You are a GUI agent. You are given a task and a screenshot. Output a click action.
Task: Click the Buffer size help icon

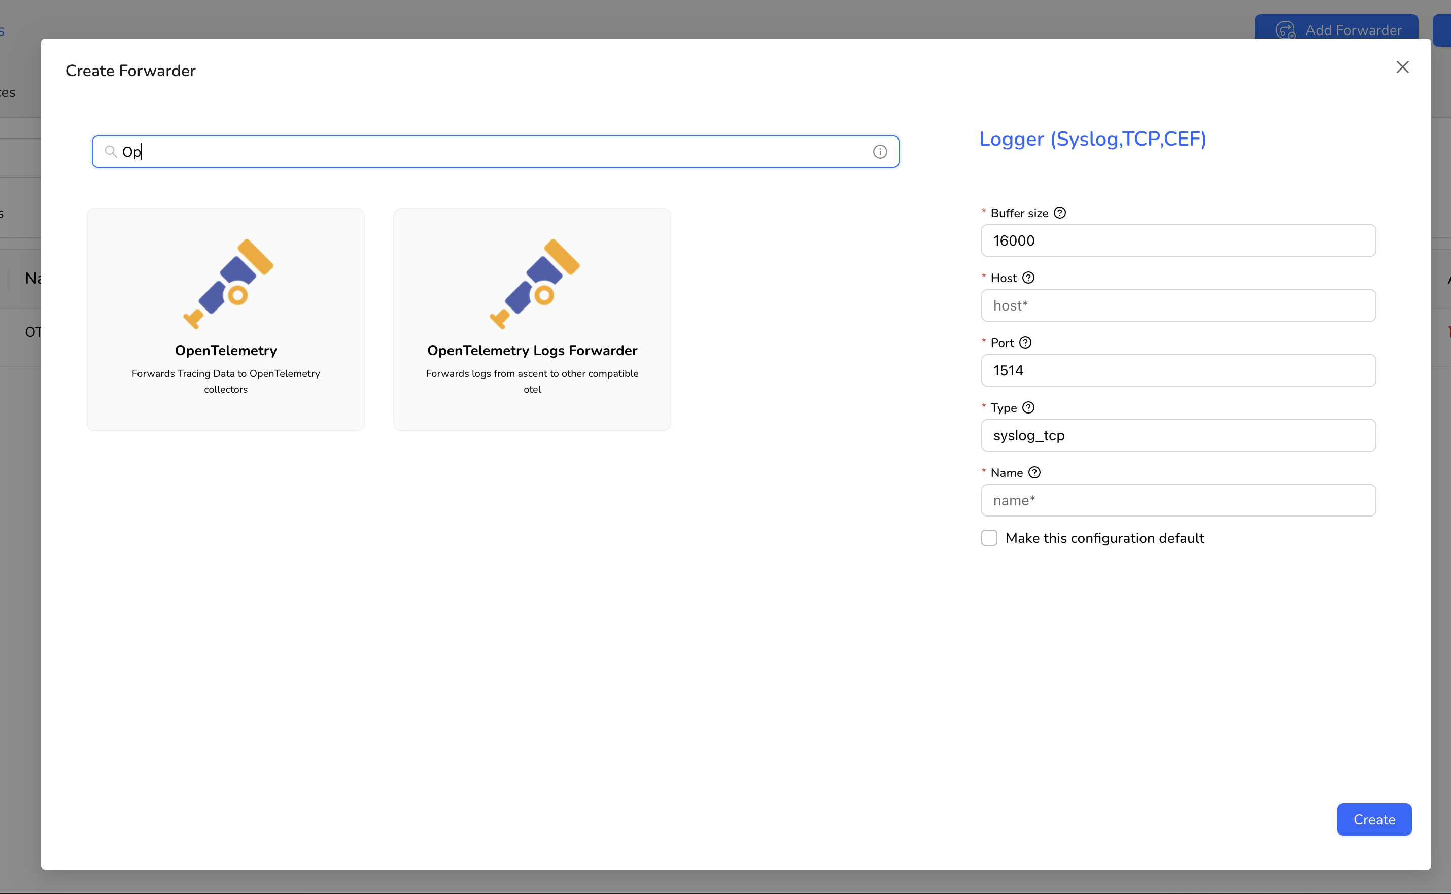tap(1060, 213)
